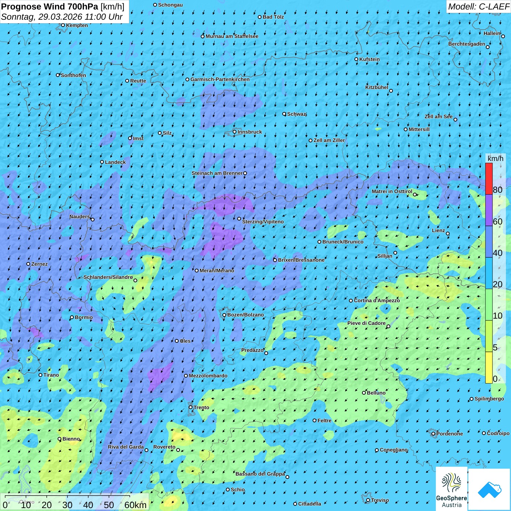Image resolution: width=511 pixels, height=511 pixels.
Task: Click the 'Reutte' label
Action: pyautogui.click(x=138, y=81)
